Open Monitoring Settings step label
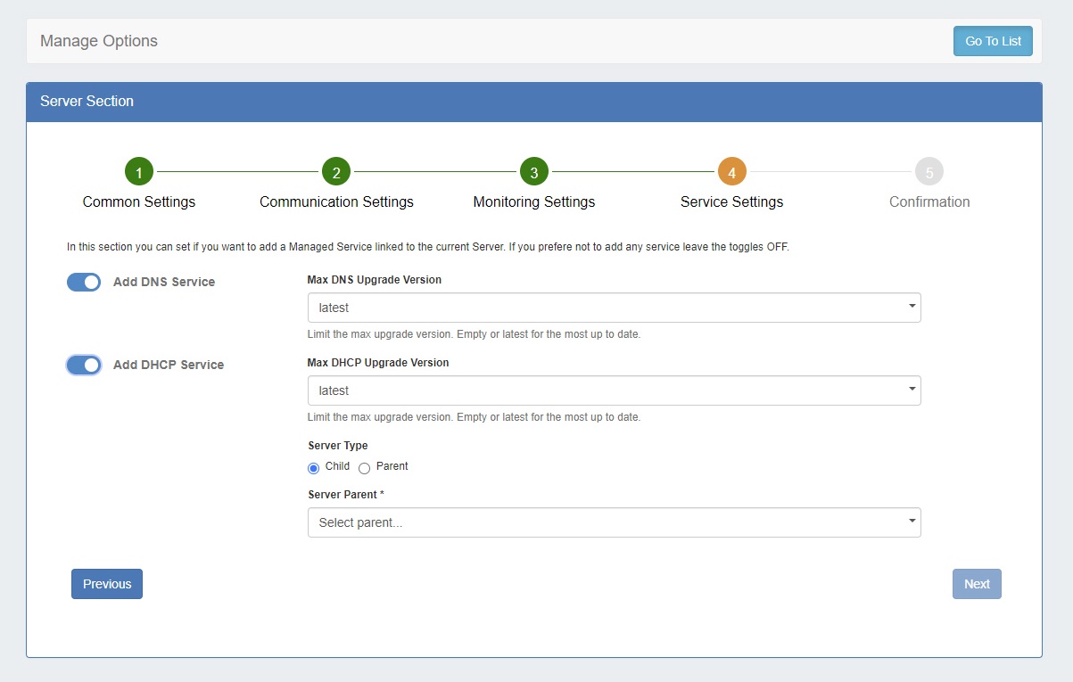Image resolution: width=1073 pixels, height=682 pixels. pyautogui.click(x=533, y=202)
